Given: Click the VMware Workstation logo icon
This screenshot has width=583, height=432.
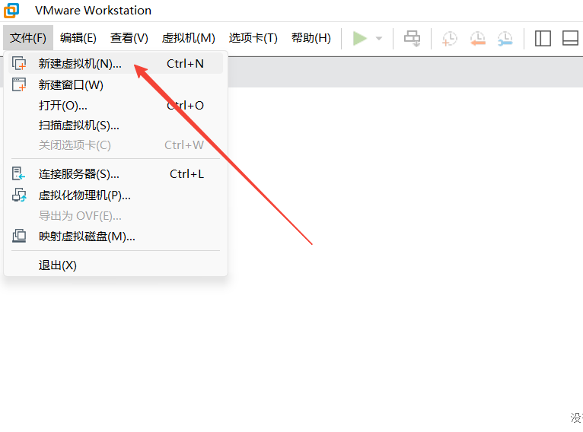Looking at the screenshot, I should click(11, 10).
